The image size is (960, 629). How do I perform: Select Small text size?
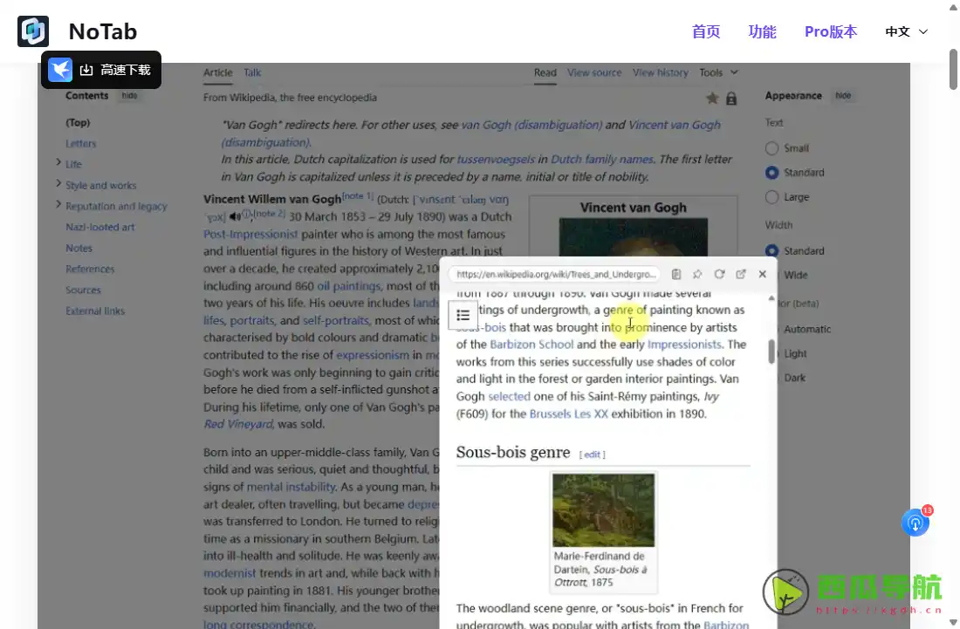tap(772, 148)
